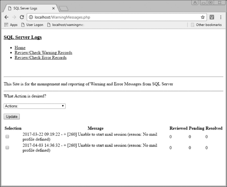Click the Pending column header

197,128
